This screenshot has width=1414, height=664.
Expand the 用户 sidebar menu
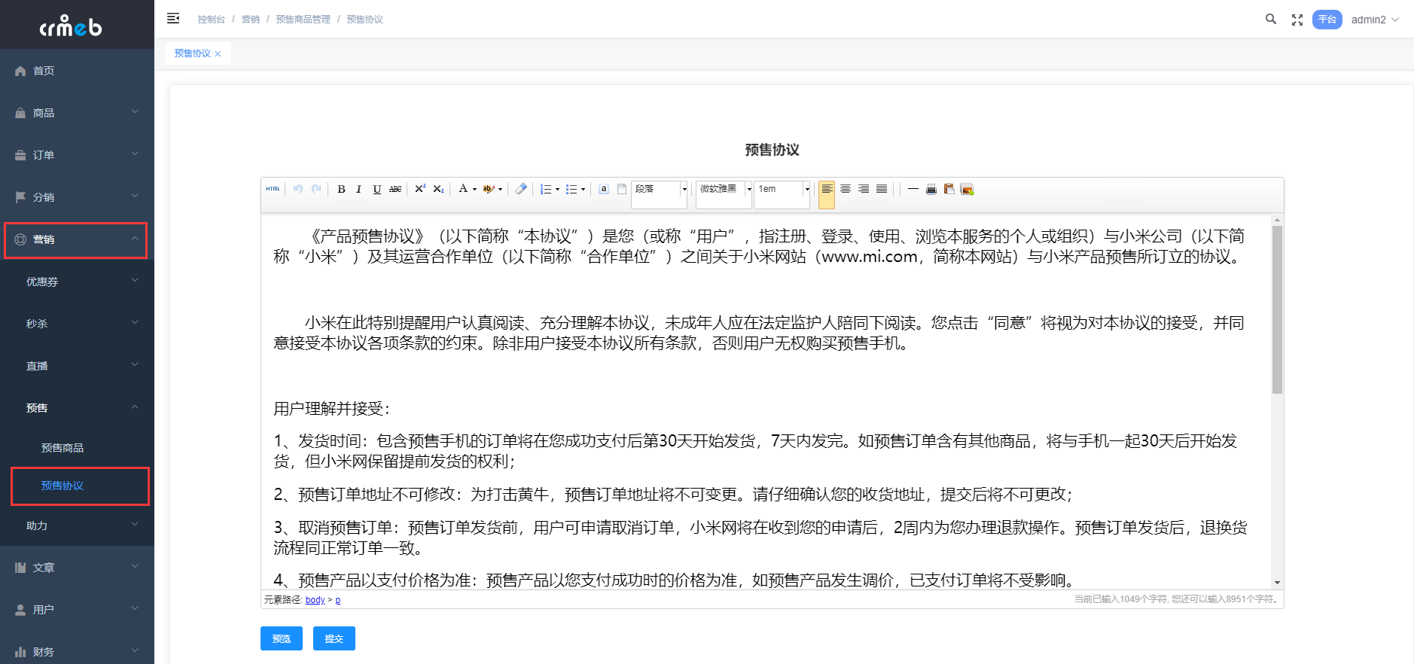tap(77, 610)
